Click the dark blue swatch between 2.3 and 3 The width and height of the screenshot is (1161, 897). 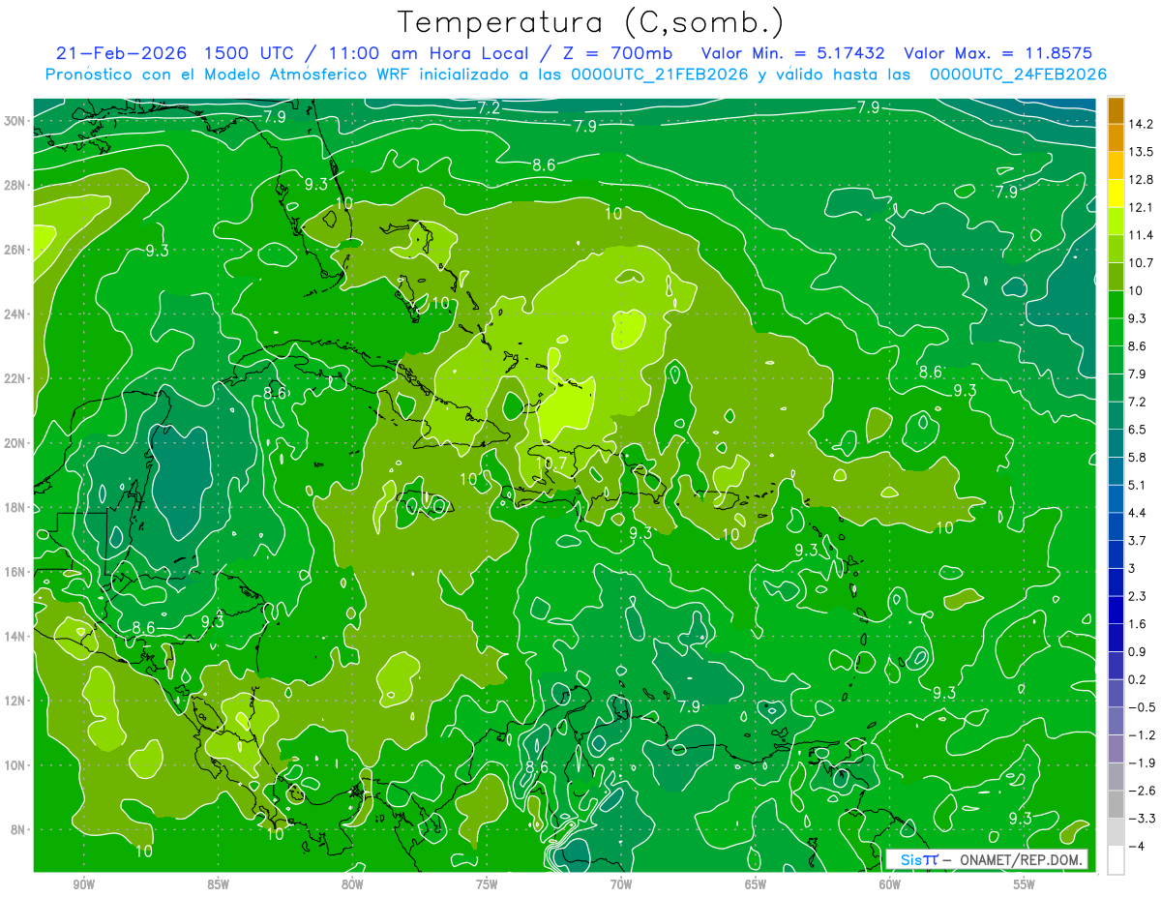point(1116,583)
